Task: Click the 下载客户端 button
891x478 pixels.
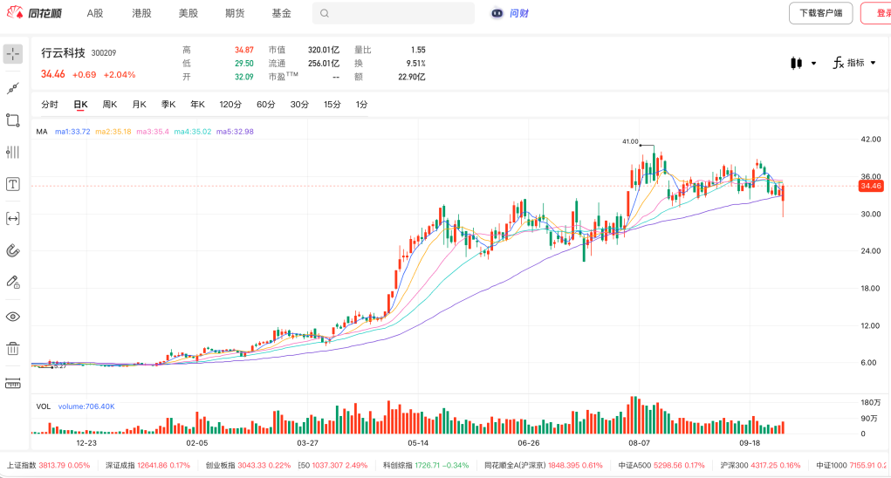Action: (820, 13)
